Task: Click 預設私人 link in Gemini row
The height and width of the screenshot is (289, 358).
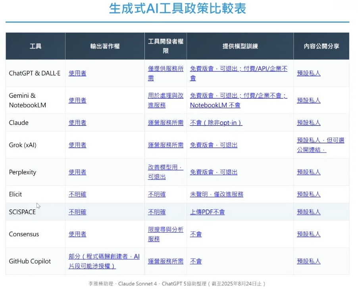Action: 309,100
